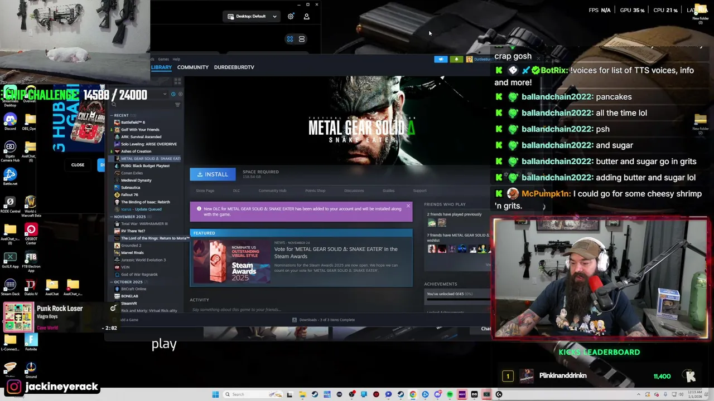Select Icarus - Update Queued entry

(x=141, y=209)
